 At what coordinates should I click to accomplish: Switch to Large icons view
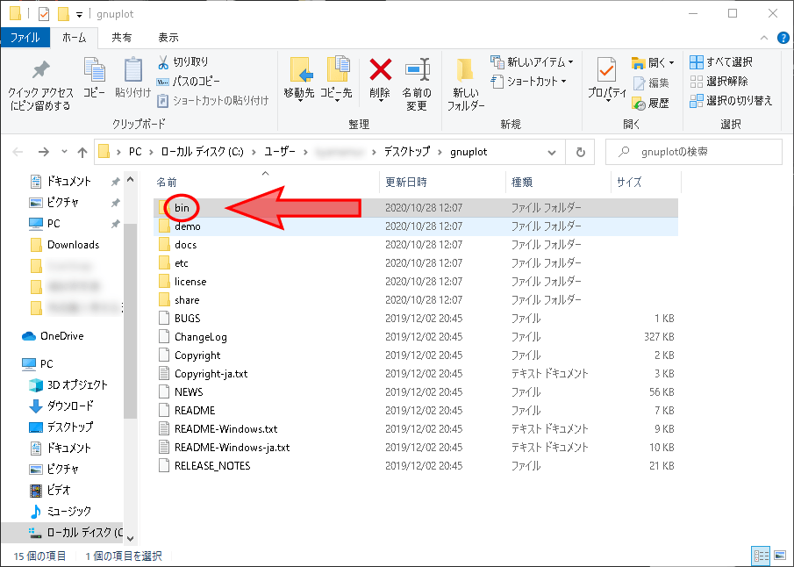pos(780,556)
